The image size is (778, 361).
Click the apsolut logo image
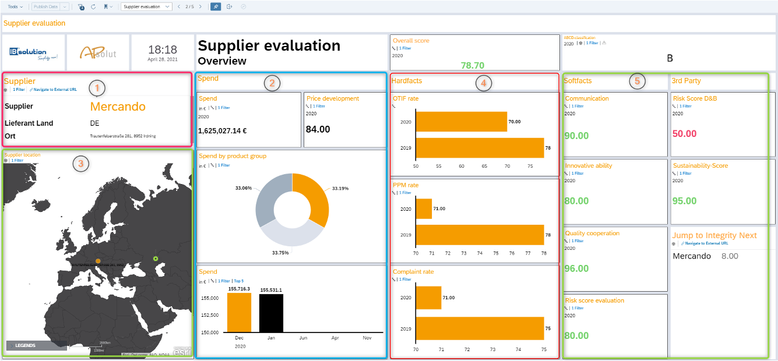pos(98,52)
